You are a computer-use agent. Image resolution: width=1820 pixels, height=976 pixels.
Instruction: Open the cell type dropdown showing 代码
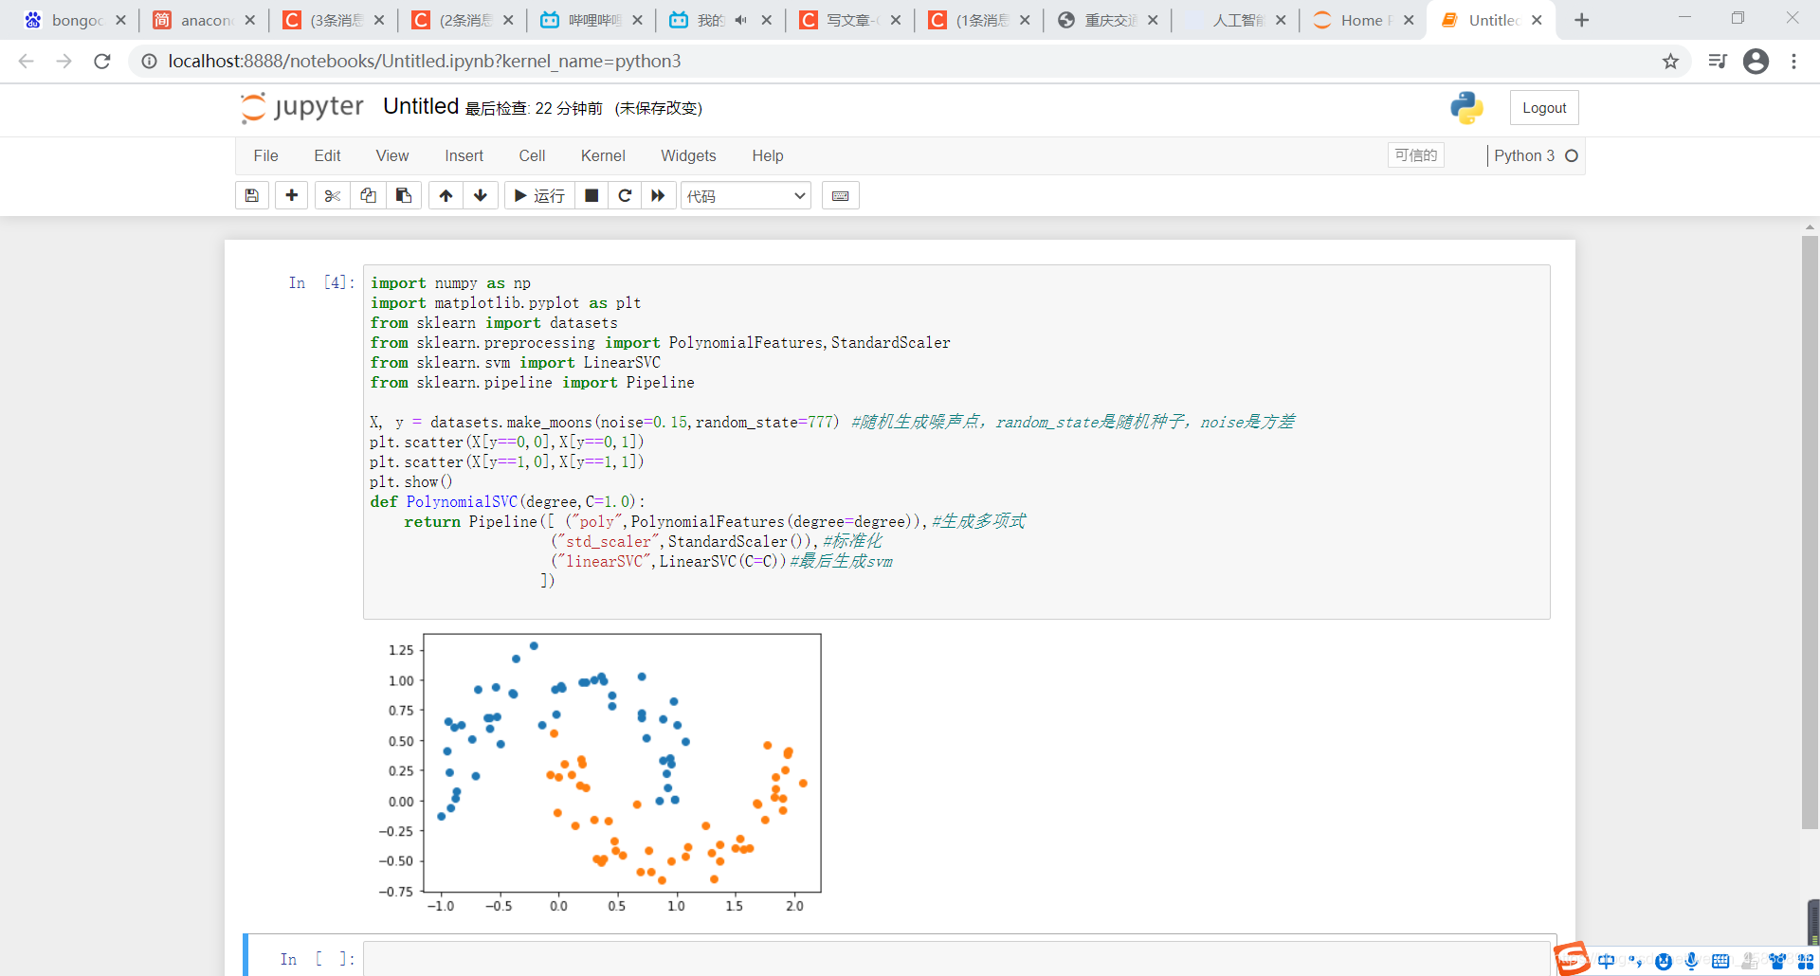746,195
